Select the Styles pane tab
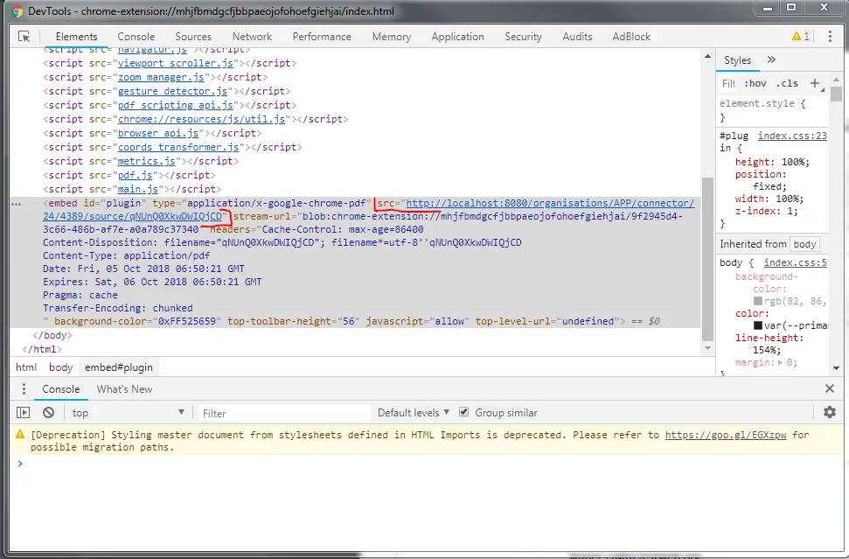The height and width of the screenshot is (559, 849). [737, 60]
